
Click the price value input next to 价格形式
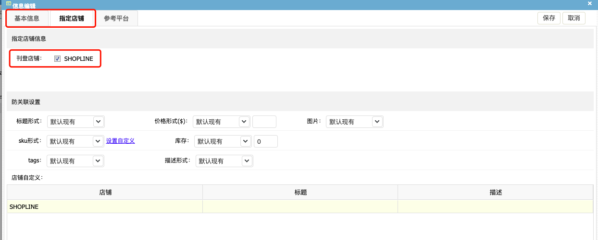264,122
